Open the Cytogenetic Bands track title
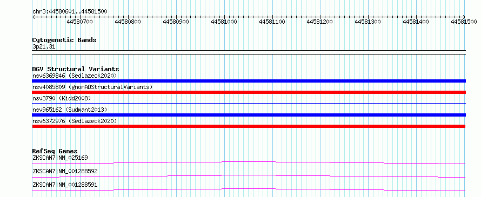Viewport: 481px width, 197px height. pyautogui.click(x=64, y=40)
